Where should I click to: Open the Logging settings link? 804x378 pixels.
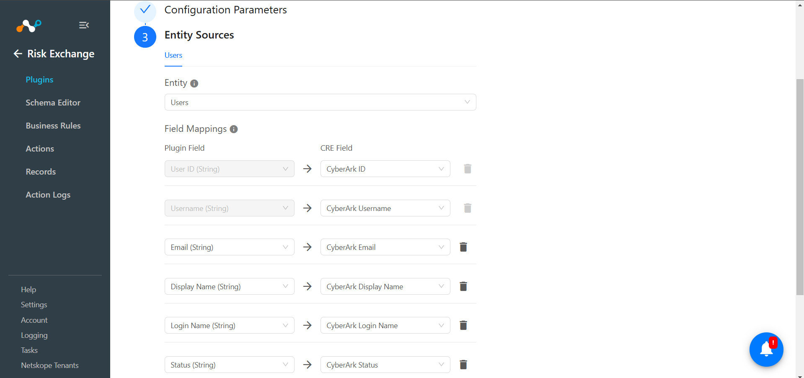[x=34, y=335]
